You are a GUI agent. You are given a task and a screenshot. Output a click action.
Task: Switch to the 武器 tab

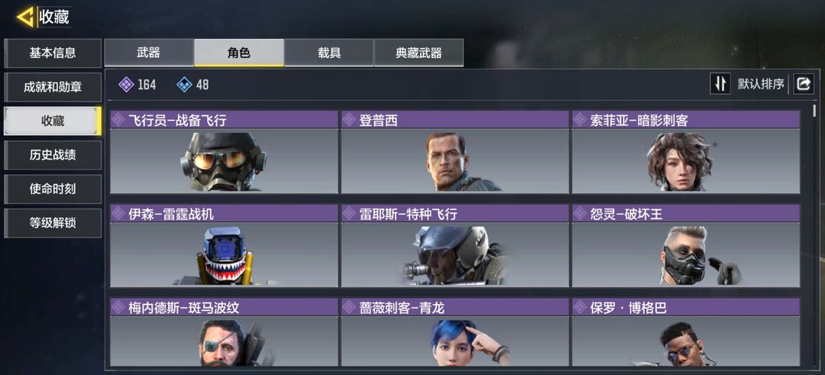click(x=149, y=53)
